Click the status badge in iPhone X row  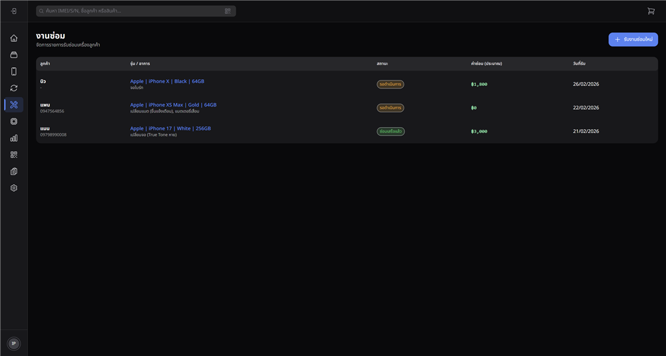point(390,84)
